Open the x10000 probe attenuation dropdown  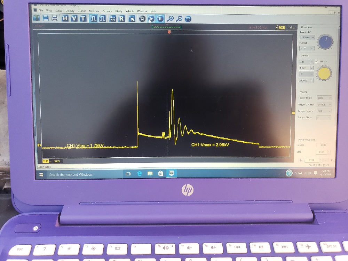[307, 80]
